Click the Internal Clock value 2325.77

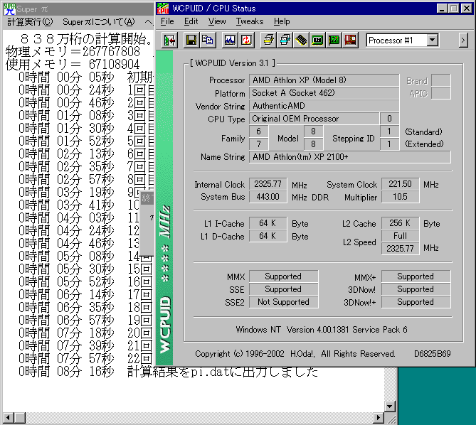[268, 184]
